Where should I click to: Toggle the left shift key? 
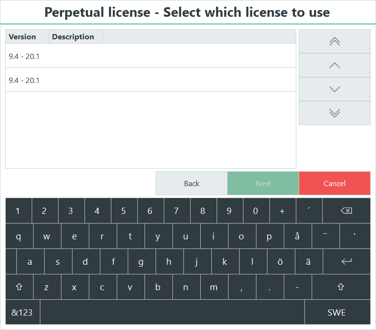coord(19,287)
